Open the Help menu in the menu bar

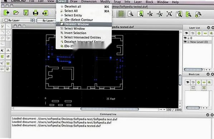(x=175, y=2)
